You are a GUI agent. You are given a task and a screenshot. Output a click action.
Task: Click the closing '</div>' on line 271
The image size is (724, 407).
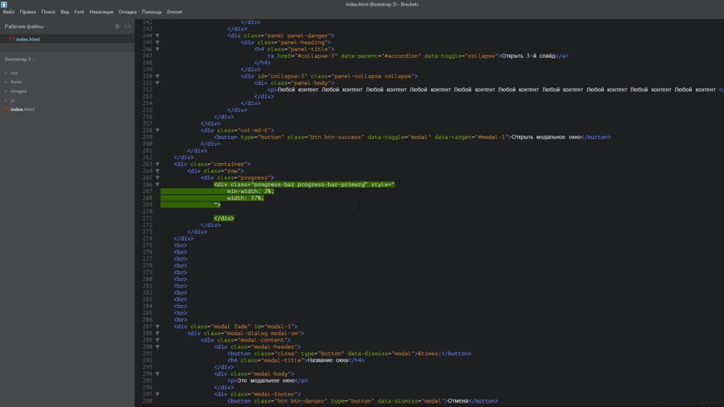coord(224,218)
